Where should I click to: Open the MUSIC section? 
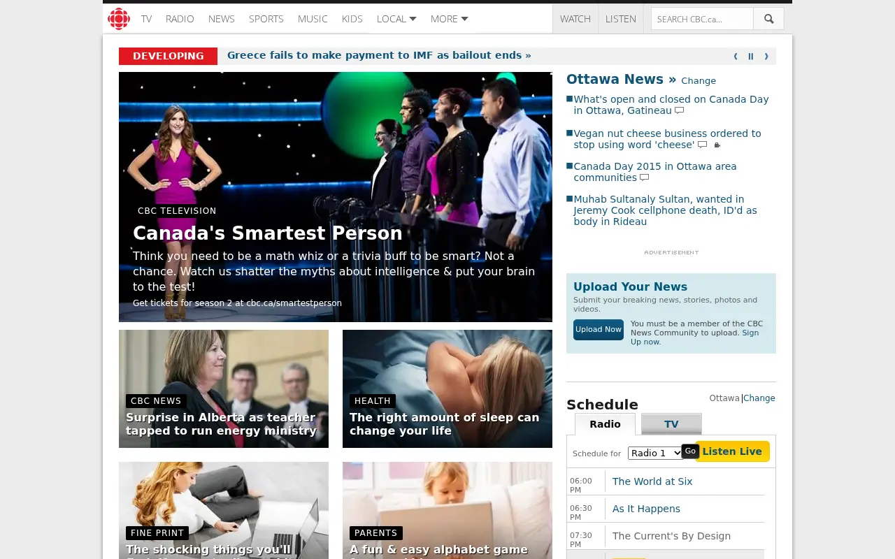coord(313,19)
